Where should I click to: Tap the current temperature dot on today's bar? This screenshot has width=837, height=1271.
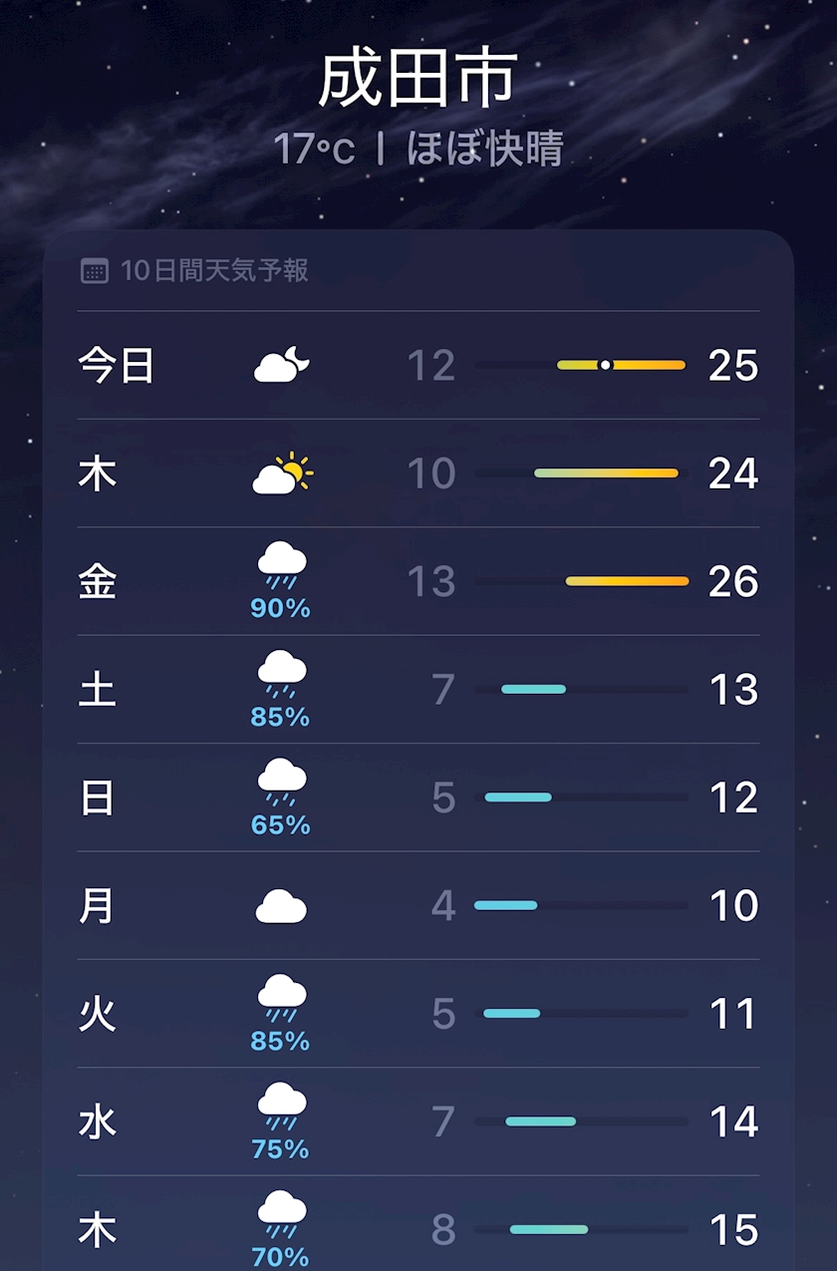pyautogui.click(x=605, y=365)
